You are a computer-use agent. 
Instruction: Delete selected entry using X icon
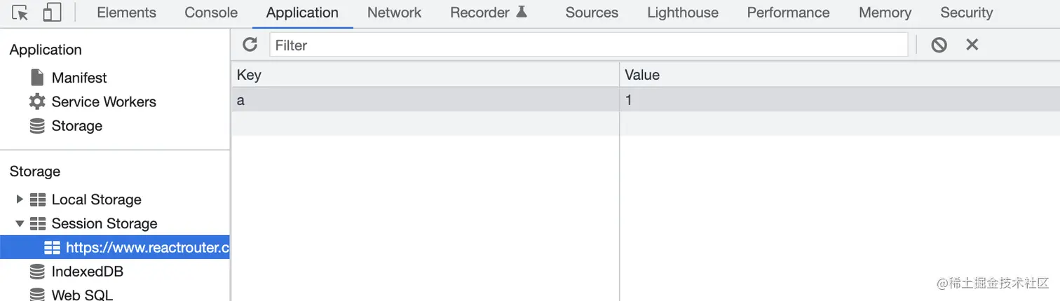[x=972, y=45]
